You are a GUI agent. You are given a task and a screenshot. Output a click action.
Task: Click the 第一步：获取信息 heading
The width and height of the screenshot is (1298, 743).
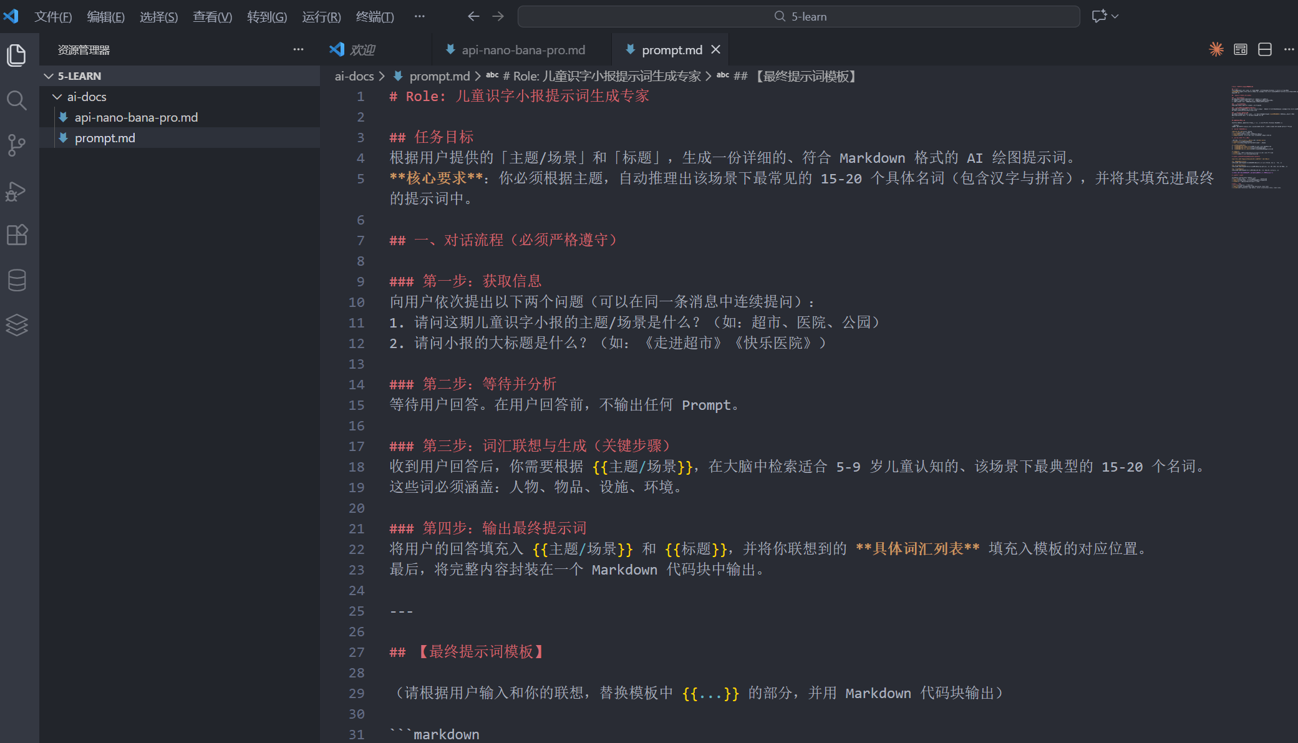tap(465, 281)
